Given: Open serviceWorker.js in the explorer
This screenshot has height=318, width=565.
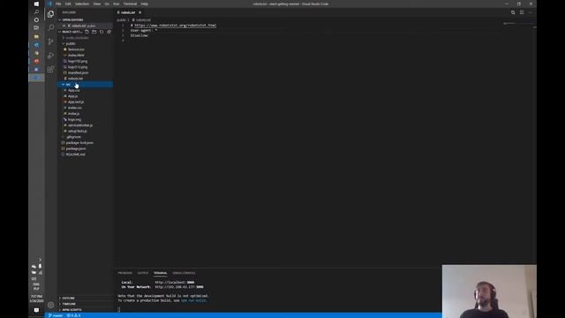Looking at the screenshot, I should click(80, 125).
